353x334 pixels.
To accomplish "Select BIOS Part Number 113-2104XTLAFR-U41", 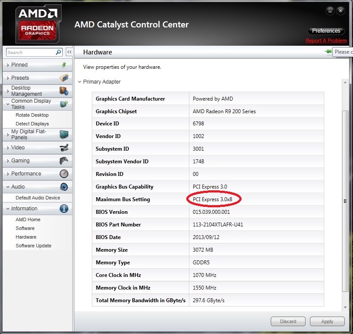I will (x=218, y=225).
